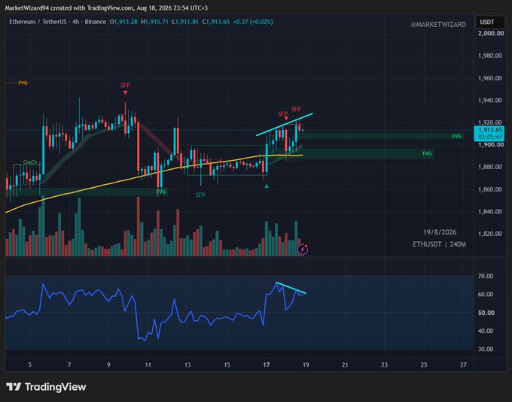The height and width of the screenshot is (402, 512).
Task: Click date 11 on the time axis
Action: pos(148,365)
